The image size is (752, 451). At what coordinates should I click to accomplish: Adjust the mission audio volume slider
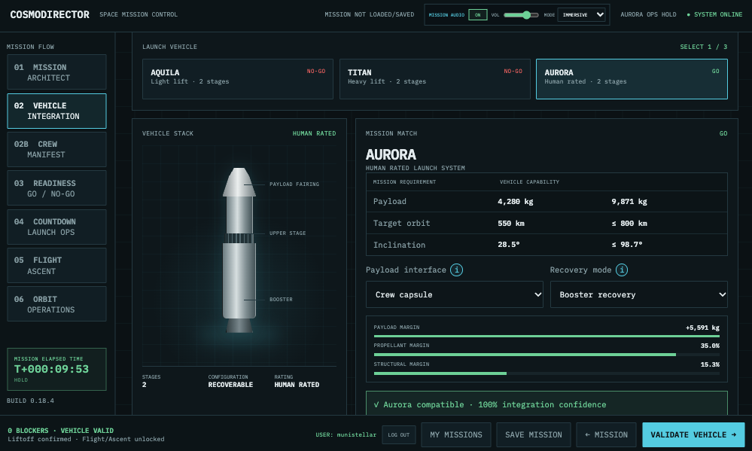point(521,15)
